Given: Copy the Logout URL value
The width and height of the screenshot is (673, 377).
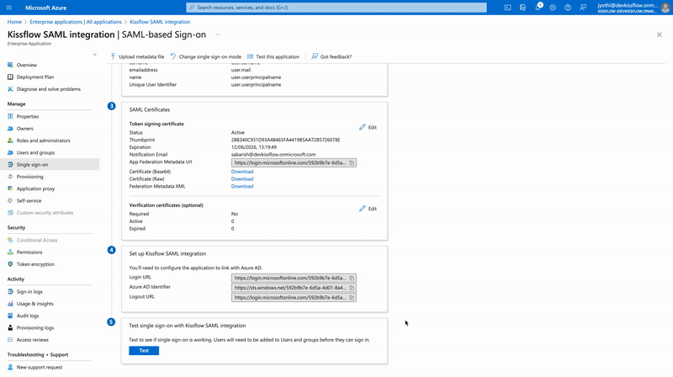Looking at the screenshot, I should [x=352, y=297].
